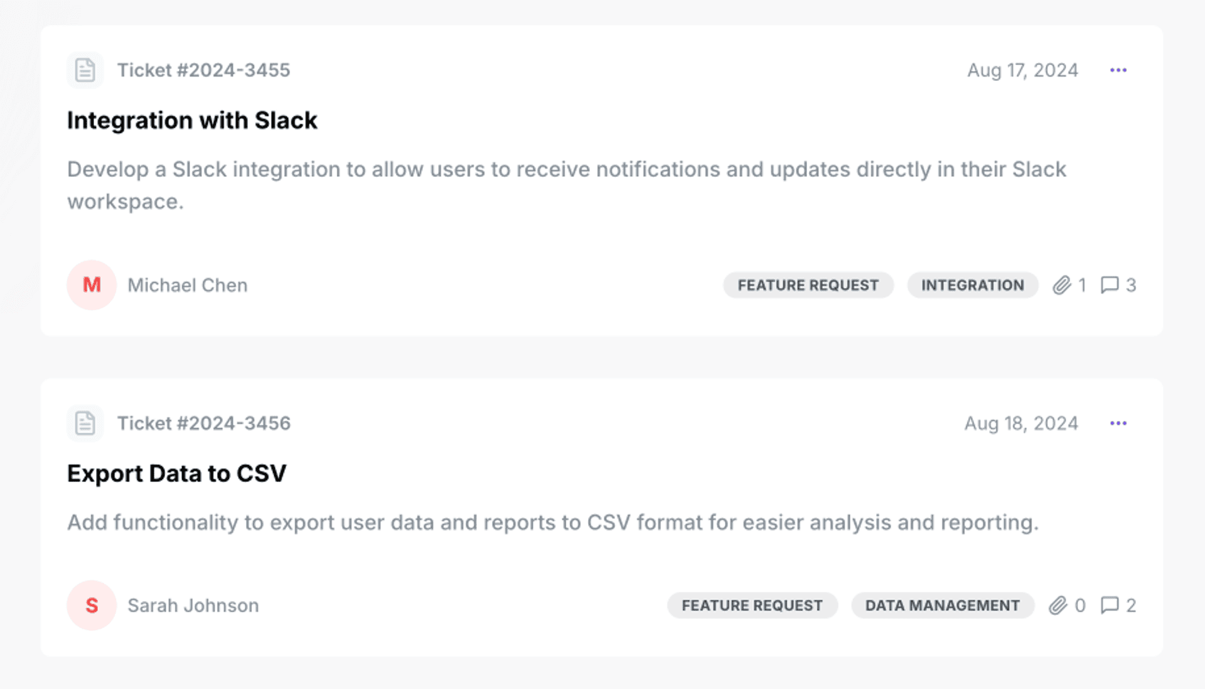
Task: Select the FEATURE REQUEST tag on Ticket #2024-3456
Action: click(751, 606)
